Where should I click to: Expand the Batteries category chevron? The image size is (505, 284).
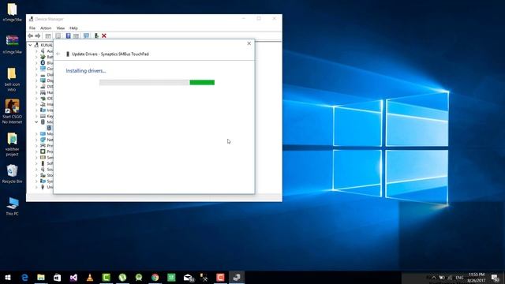coord(36,57)
